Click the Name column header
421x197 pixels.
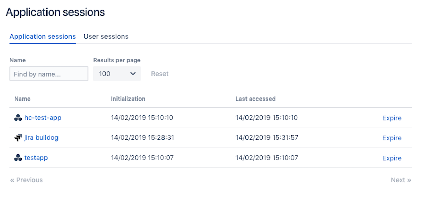click(x=22, y=99)
